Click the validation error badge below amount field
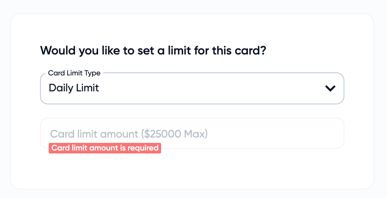387x198 pixels. click(105, 148)
